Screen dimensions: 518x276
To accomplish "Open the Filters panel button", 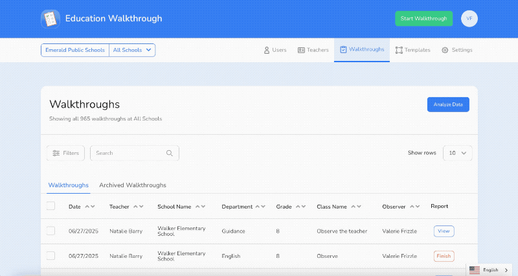I will click(65, 154).
